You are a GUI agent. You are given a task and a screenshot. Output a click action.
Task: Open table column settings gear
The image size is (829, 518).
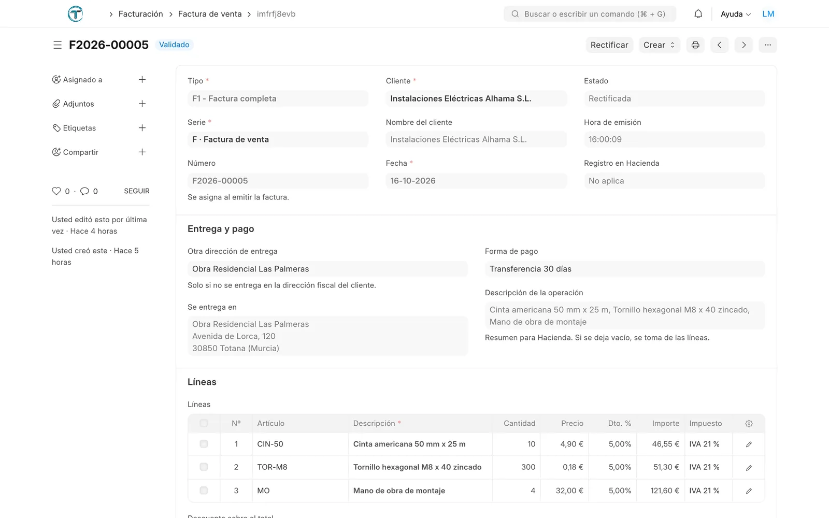[x=749, y=424]
